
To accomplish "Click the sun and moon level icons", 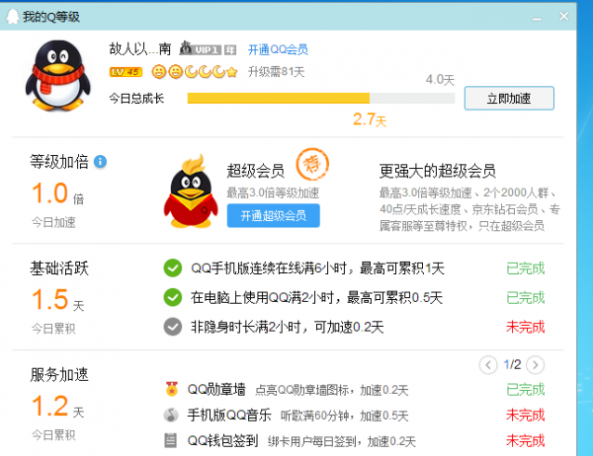I will pyautogui.click(x=195, y=71).
